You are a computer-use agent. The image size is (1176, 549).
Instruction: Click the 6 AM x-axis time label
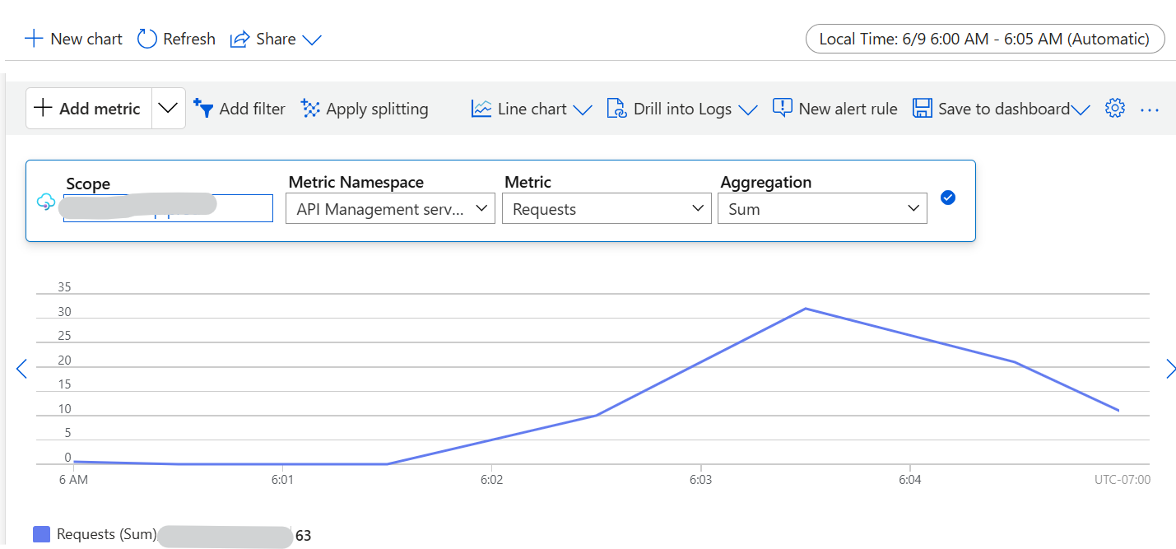click(x=73, y=479)
